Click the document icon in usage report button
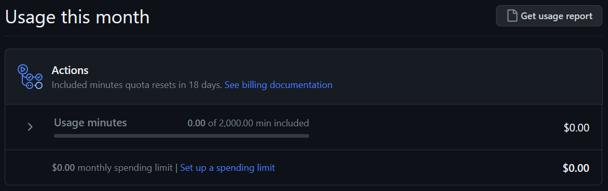The image size is (608, 191). (x=512, y=16)
